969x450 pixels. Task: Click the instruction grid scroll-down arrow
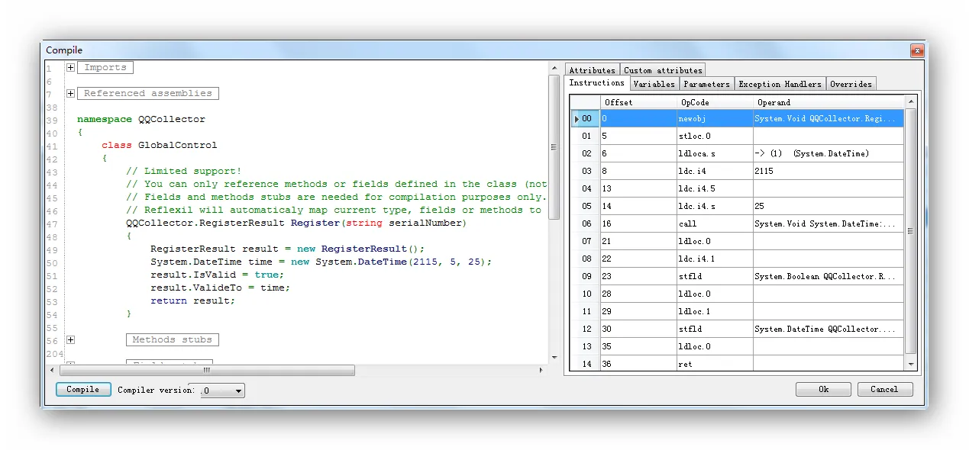tap(910, 365)
